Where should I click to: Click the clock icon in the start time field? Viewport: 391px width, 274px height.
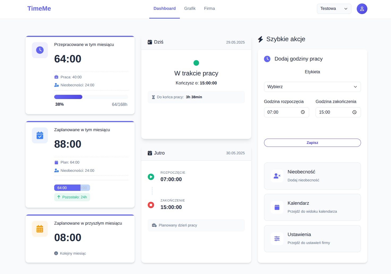(303, 112)
